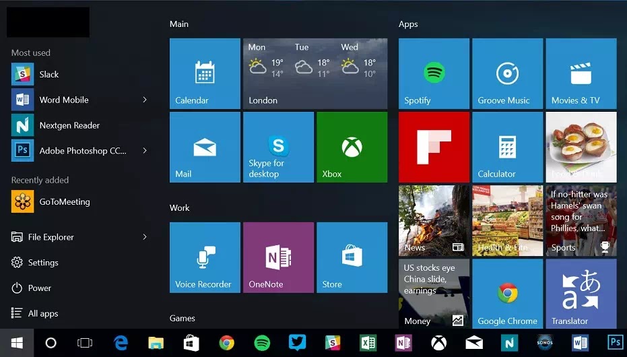Open the News live tile

tap(434, 221)
